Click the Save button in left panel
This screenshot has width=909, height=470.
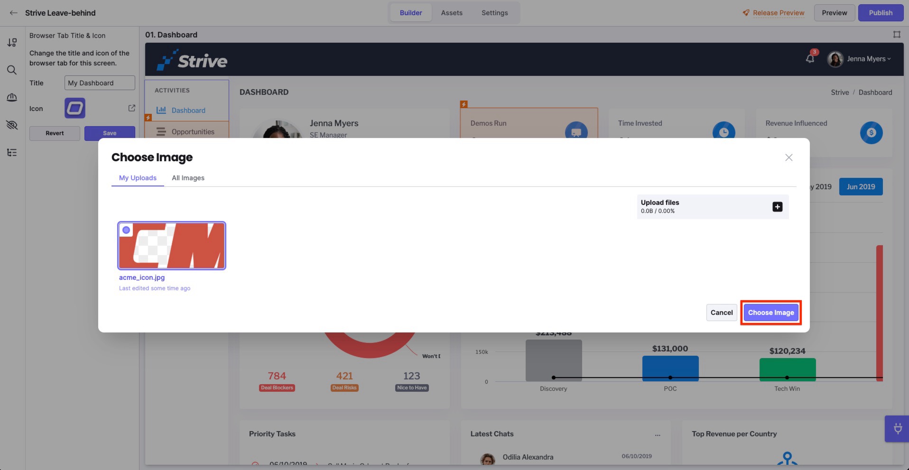(x=110, y=133)
